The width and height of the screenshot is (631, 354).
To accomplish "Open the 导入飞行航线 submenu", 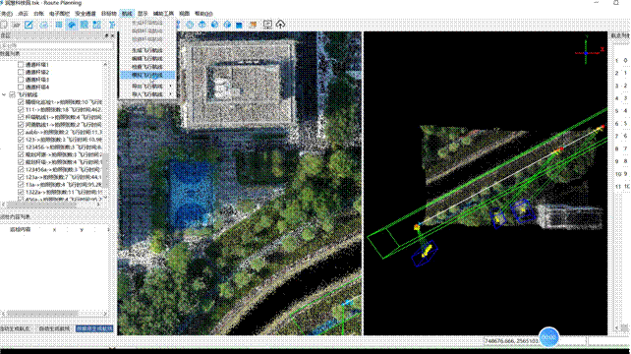I will click(147, 94).
